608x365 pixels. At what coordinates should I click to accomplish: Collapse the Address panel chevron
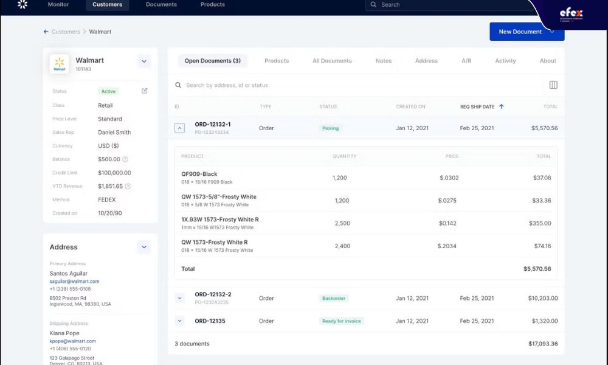coord(144,247)
